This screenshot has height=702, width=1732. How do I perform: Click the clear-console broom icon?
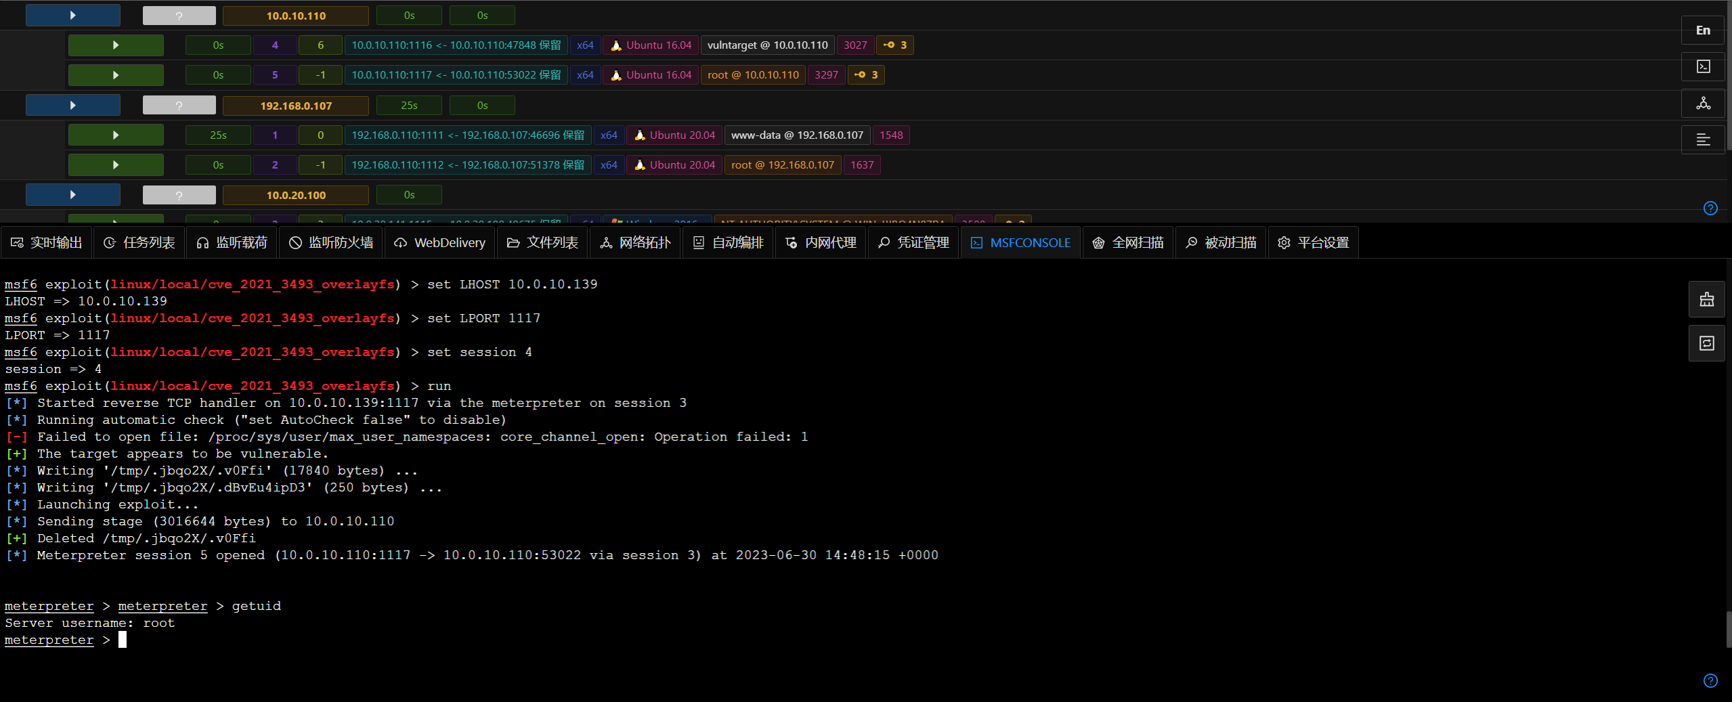[1706, 299]
